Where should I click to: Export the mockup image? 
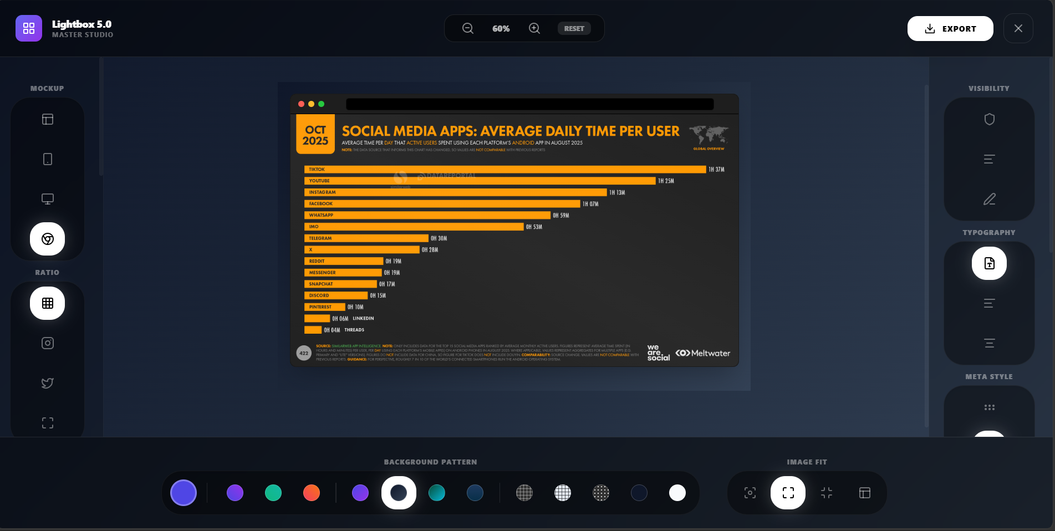click(950, 28)
